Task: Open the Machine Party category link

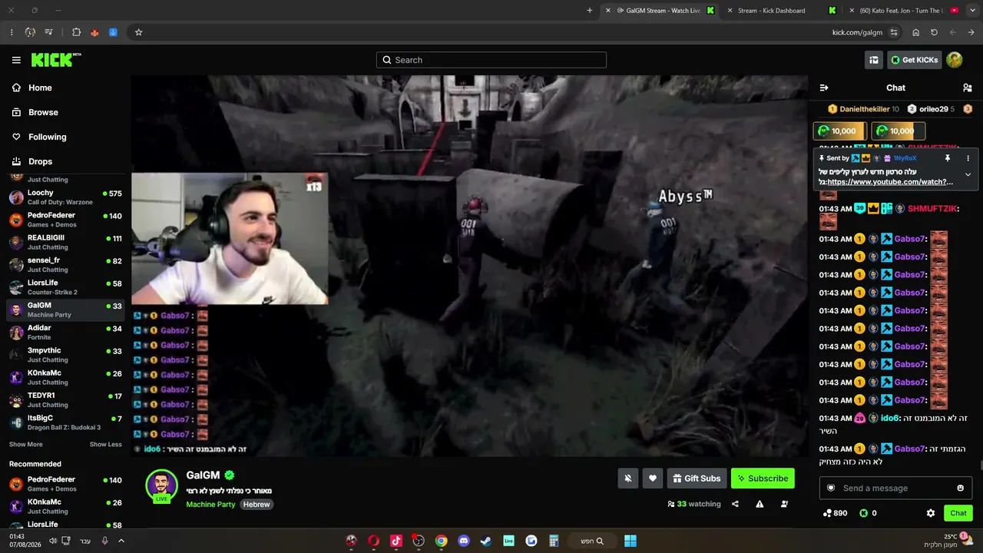Action: (x=210, y=505)
